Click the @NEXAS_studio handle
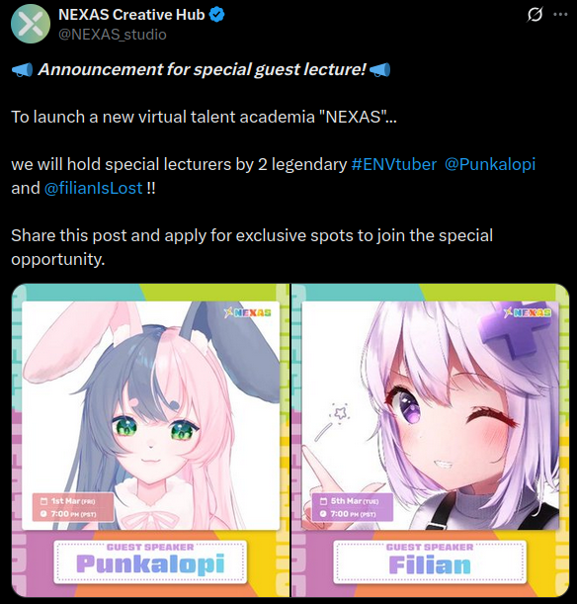The height and width of the screenshot is (604, 577). pyautogui.click(x=113, y=35)
